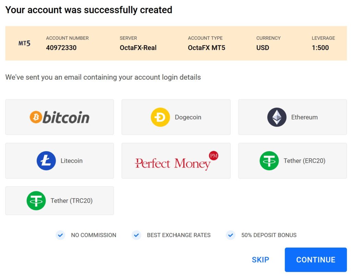Viewport: 351px width, 277px height.
Task: Click the SKIP link
Action: coord(261,260)
